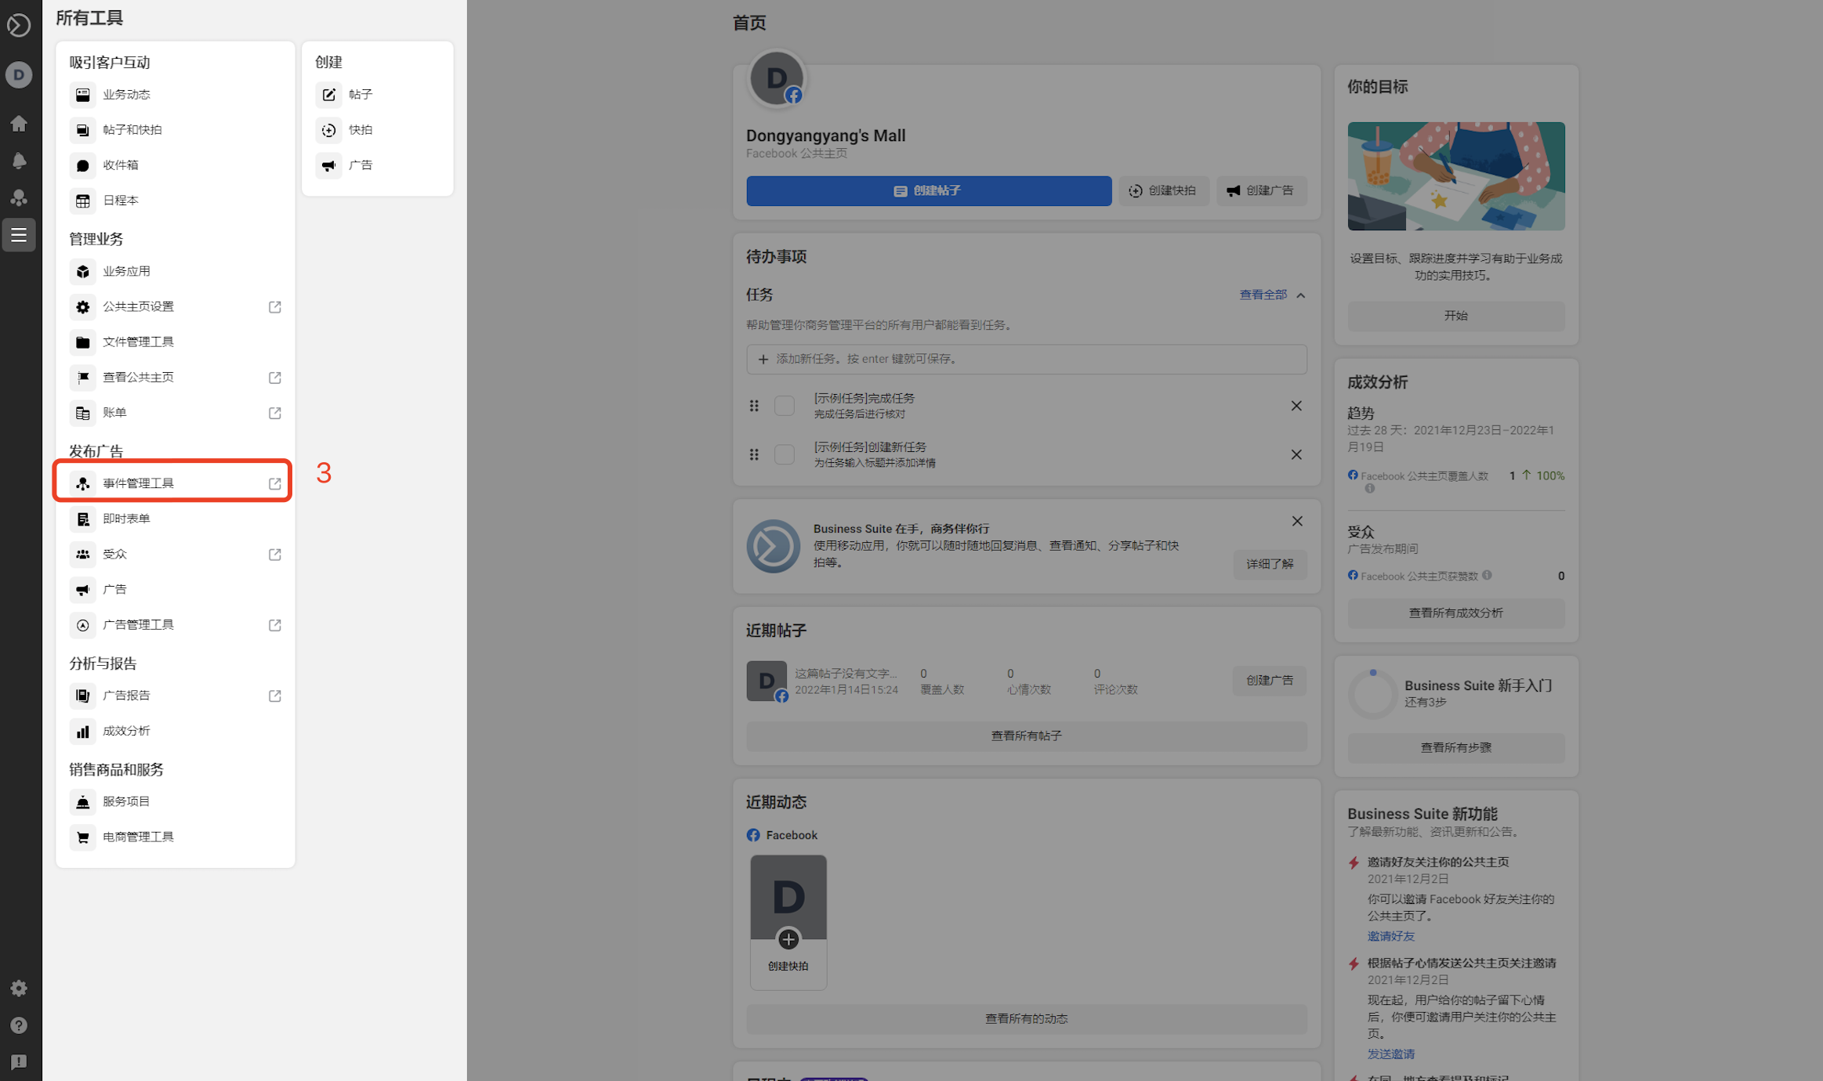Open 帖子和快拍 tool

(x=175, y=130)
